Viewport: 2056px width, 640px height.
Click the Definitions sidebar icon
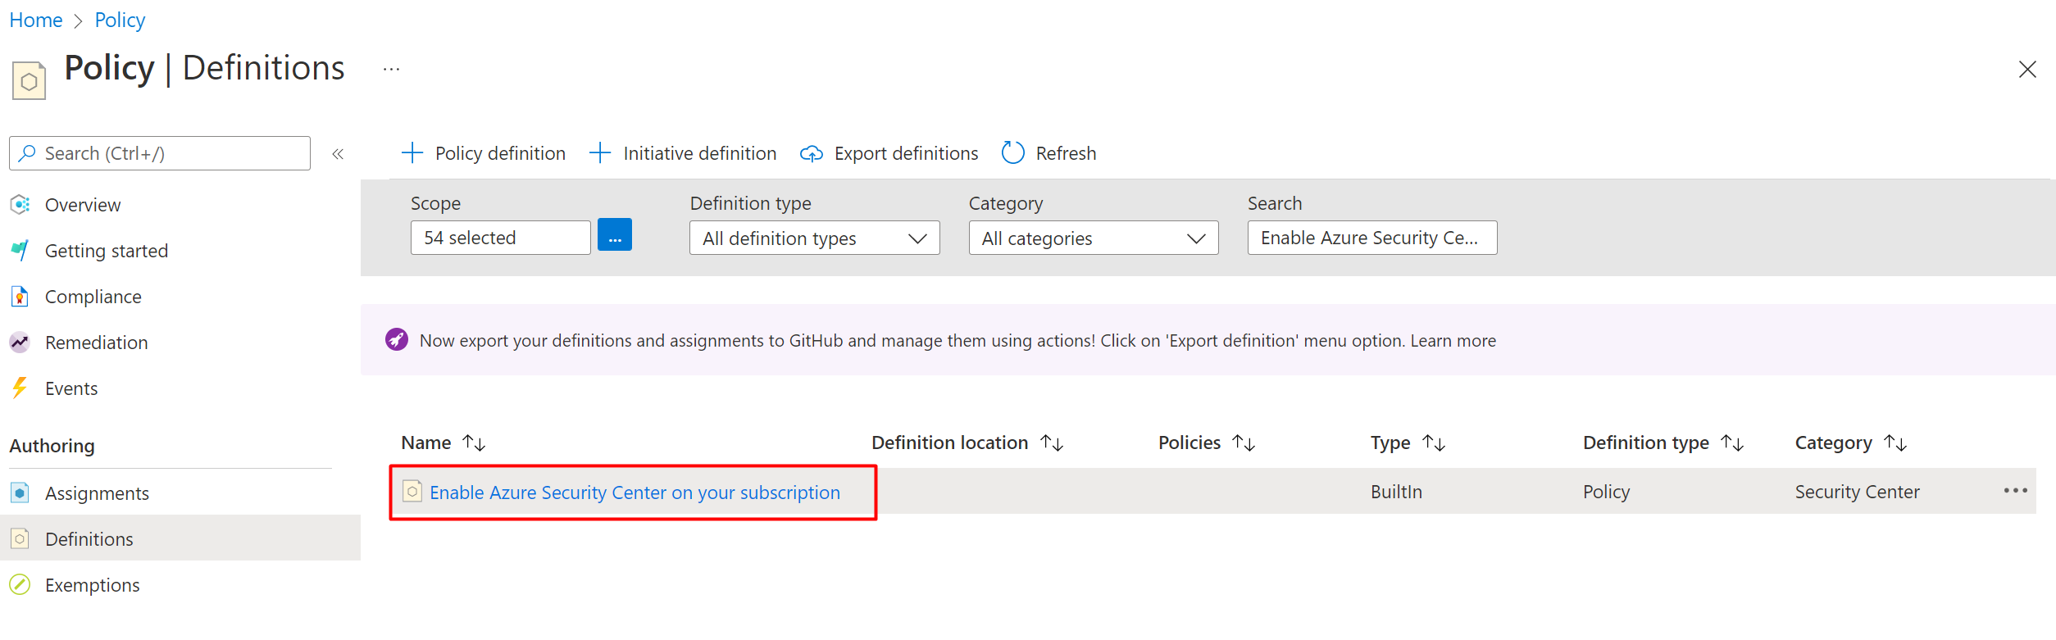point(20,538)
